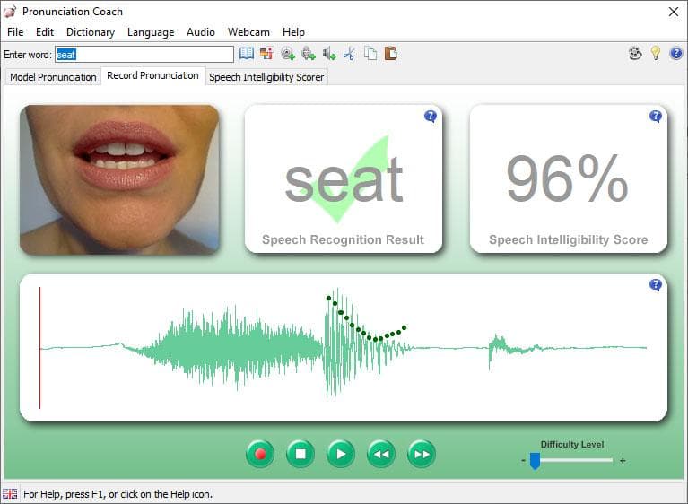Open the Help menu
688x504 pixels.
point(293,32)
